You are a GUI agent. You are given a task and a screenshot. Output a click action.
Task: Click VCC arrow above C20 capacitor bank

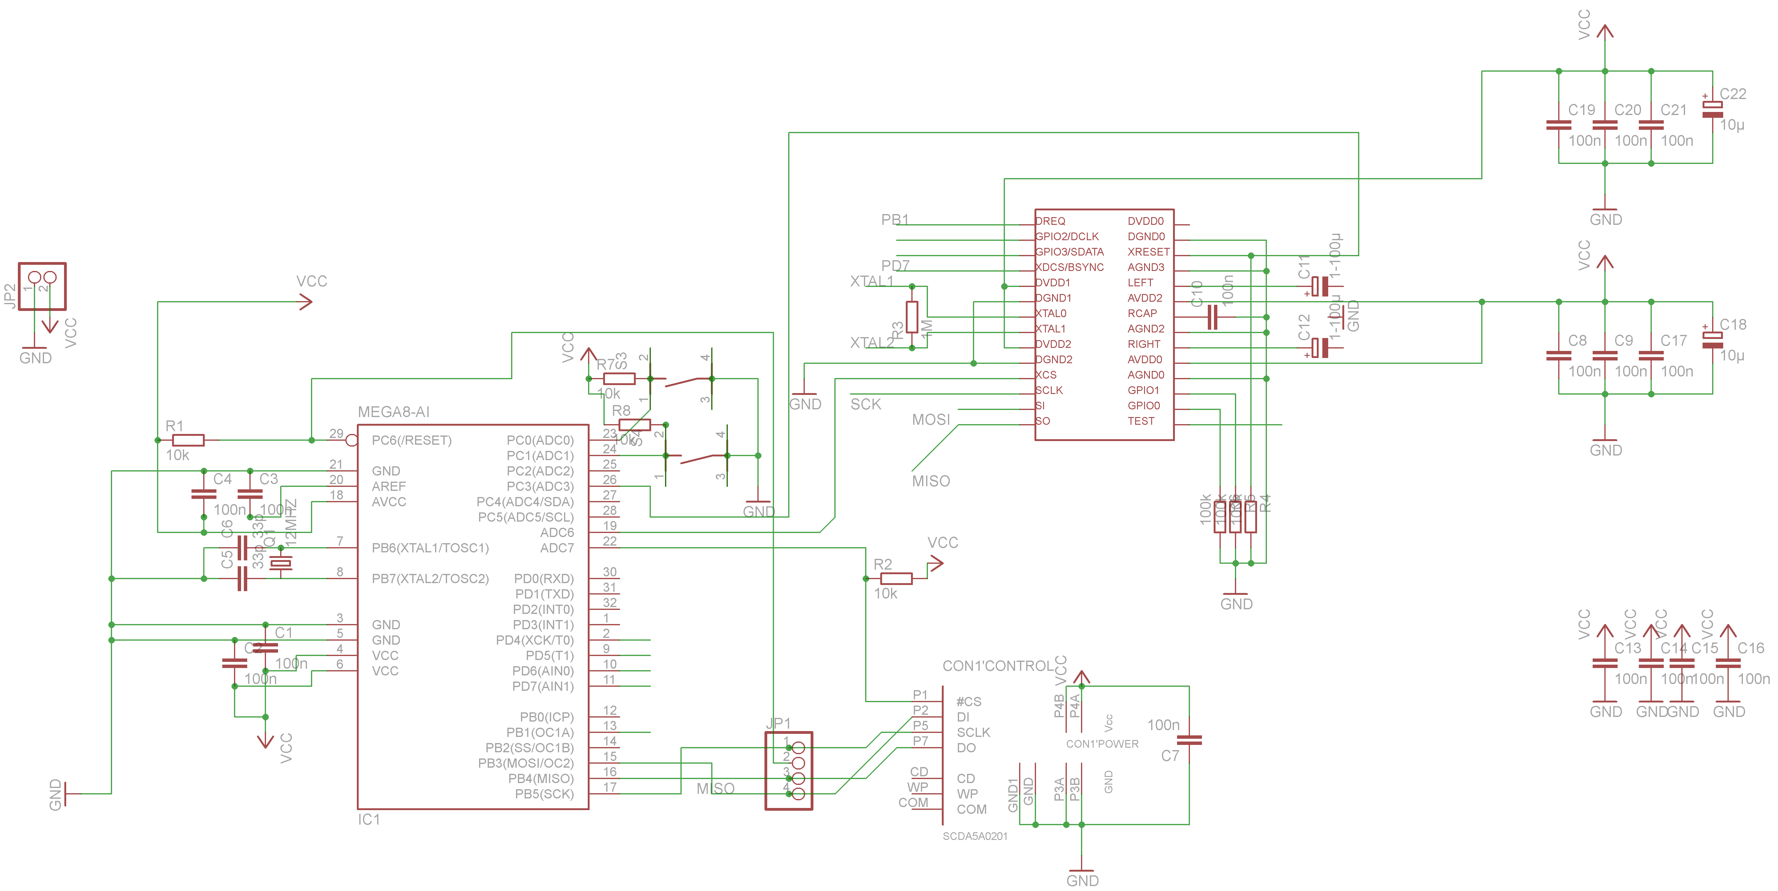point(1605,31)
